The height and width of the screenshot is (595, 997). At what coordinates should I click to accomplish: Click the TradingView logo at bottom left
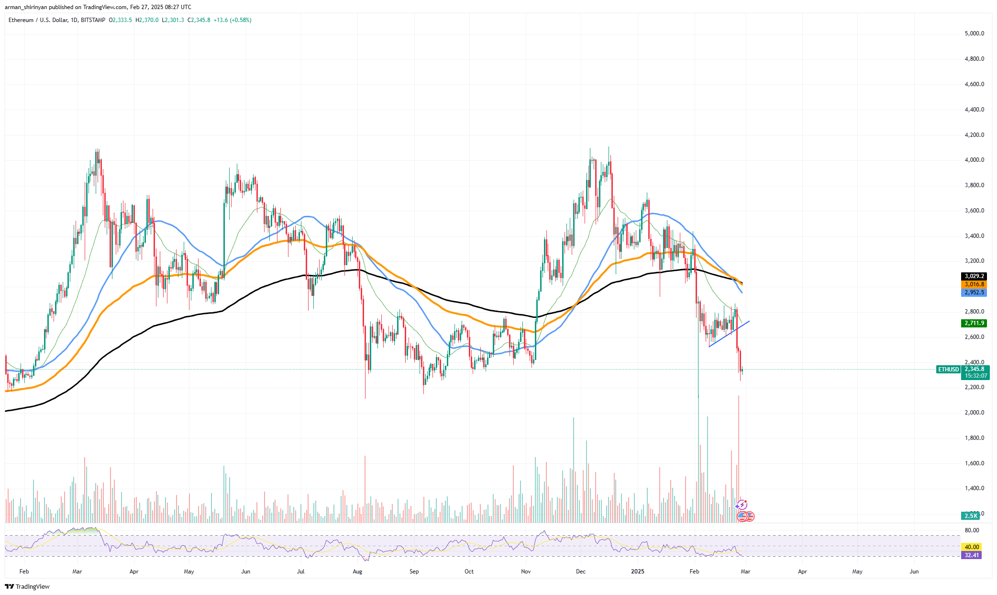(27, 586)
